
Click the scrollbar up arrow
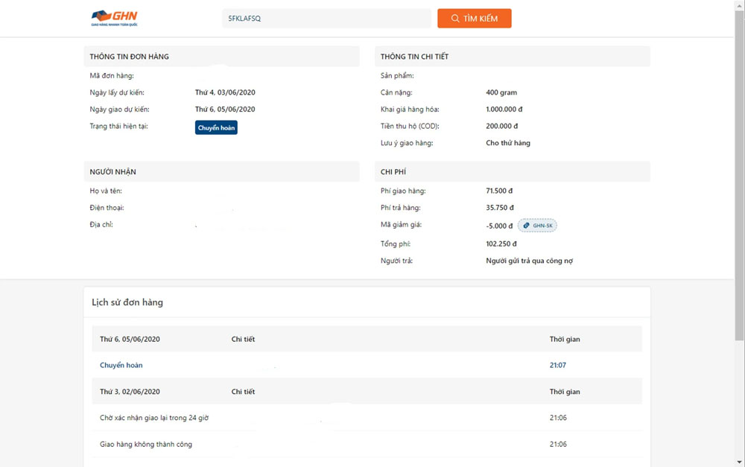coord(739,5)
